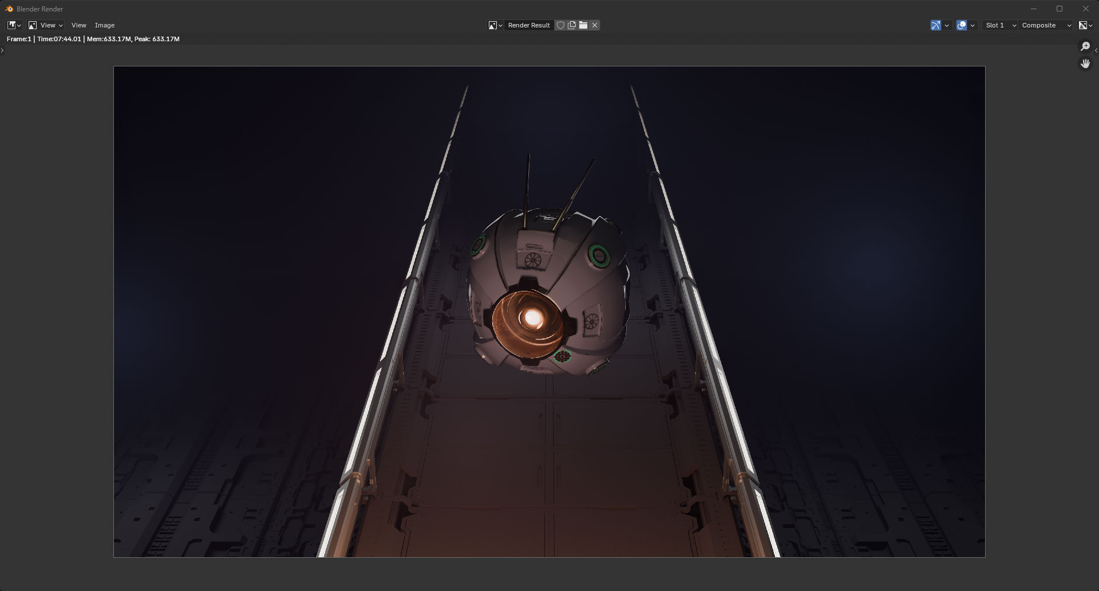Expand the overlays options arrow

click(973, 25)
